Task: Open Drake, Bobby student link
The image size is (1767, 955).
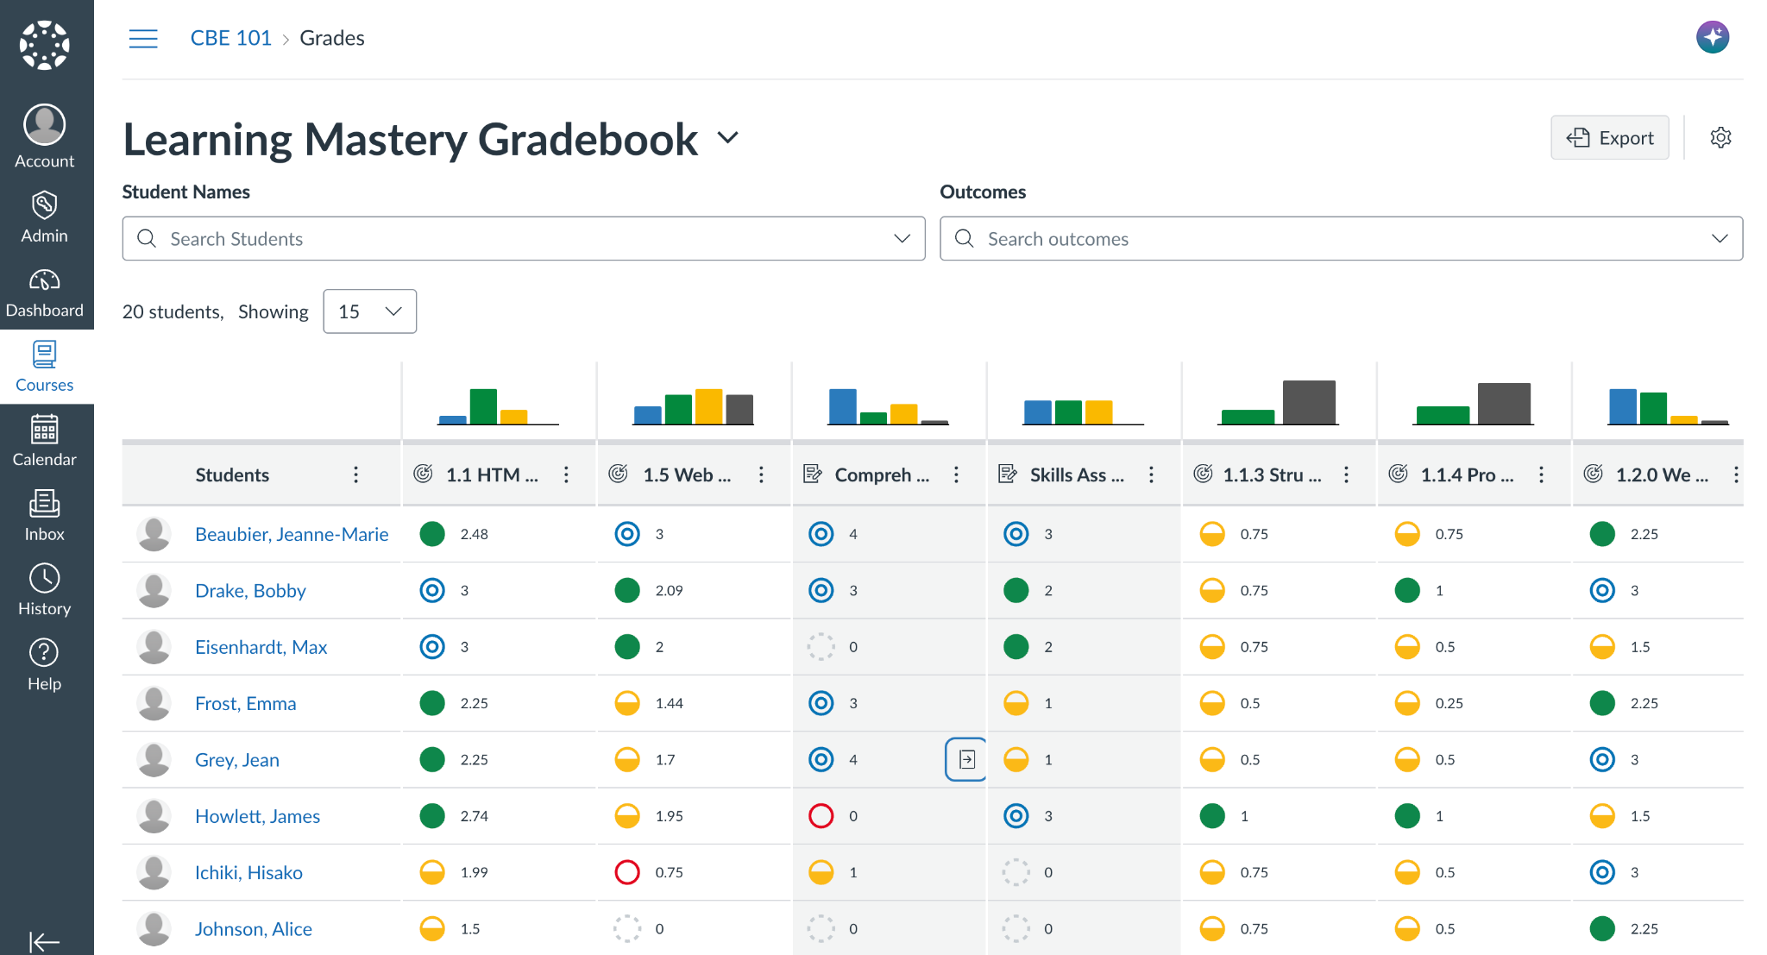Action: pyautogui.click(x=250, y=590)
